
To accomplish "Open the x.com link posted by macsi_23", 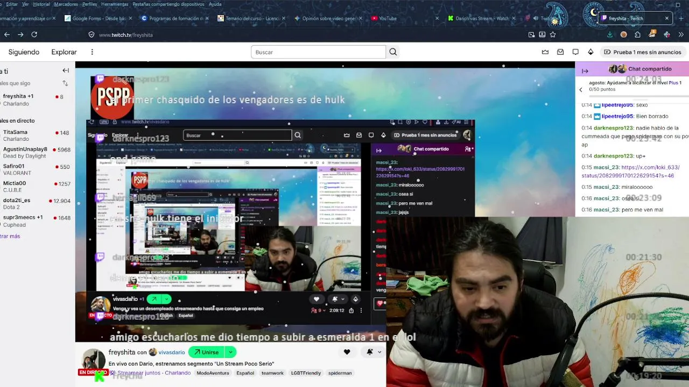I will click(x=630, y=171).
